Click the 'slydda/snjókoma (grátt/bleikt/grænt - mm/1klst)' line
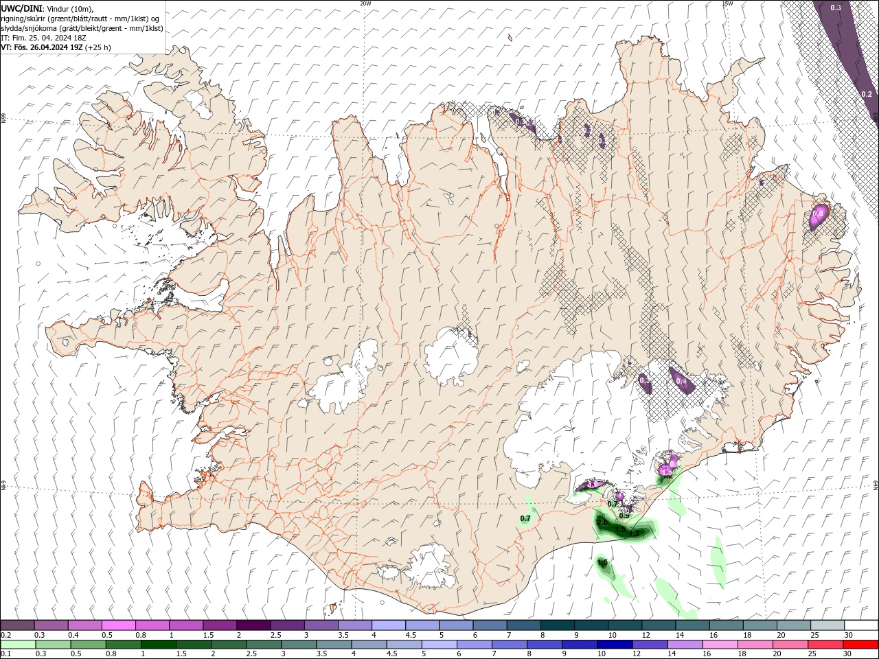 (x=82, y=28)
